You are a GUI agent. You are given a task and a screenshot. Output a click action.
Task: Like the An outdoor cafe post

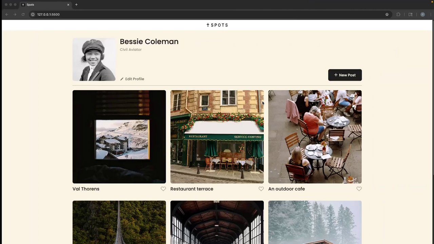click(359, 189)
